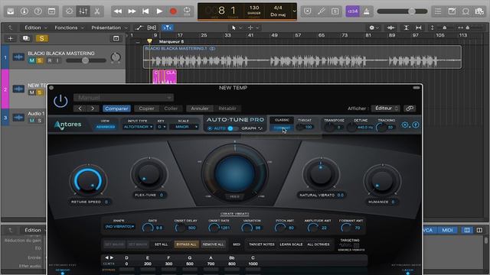Toggle the Metronome click icon
This screenshot has width=490, height=275.
(x=366, y=11)
